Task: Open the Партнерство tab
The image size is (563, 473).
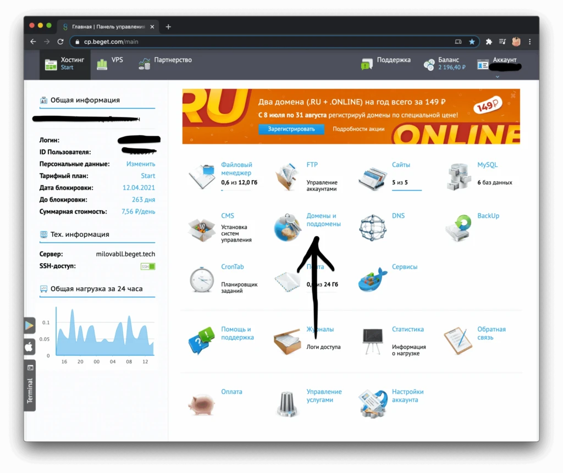Action: 165,64
